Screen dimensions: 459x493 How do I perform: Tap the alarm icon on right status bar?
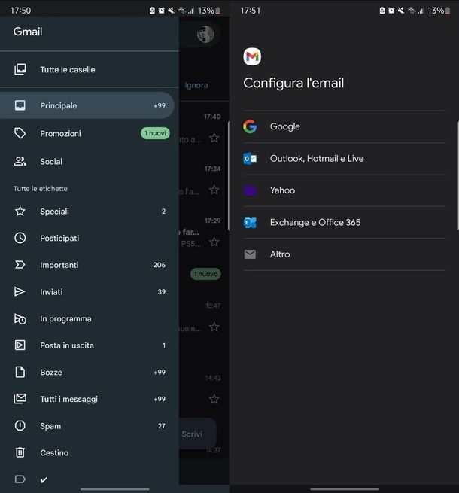(391, 11)
